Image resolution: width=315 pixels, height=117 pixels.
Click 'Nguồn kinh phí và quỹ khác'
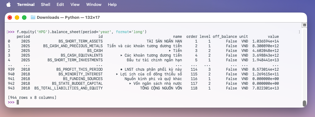pos(153,79)
